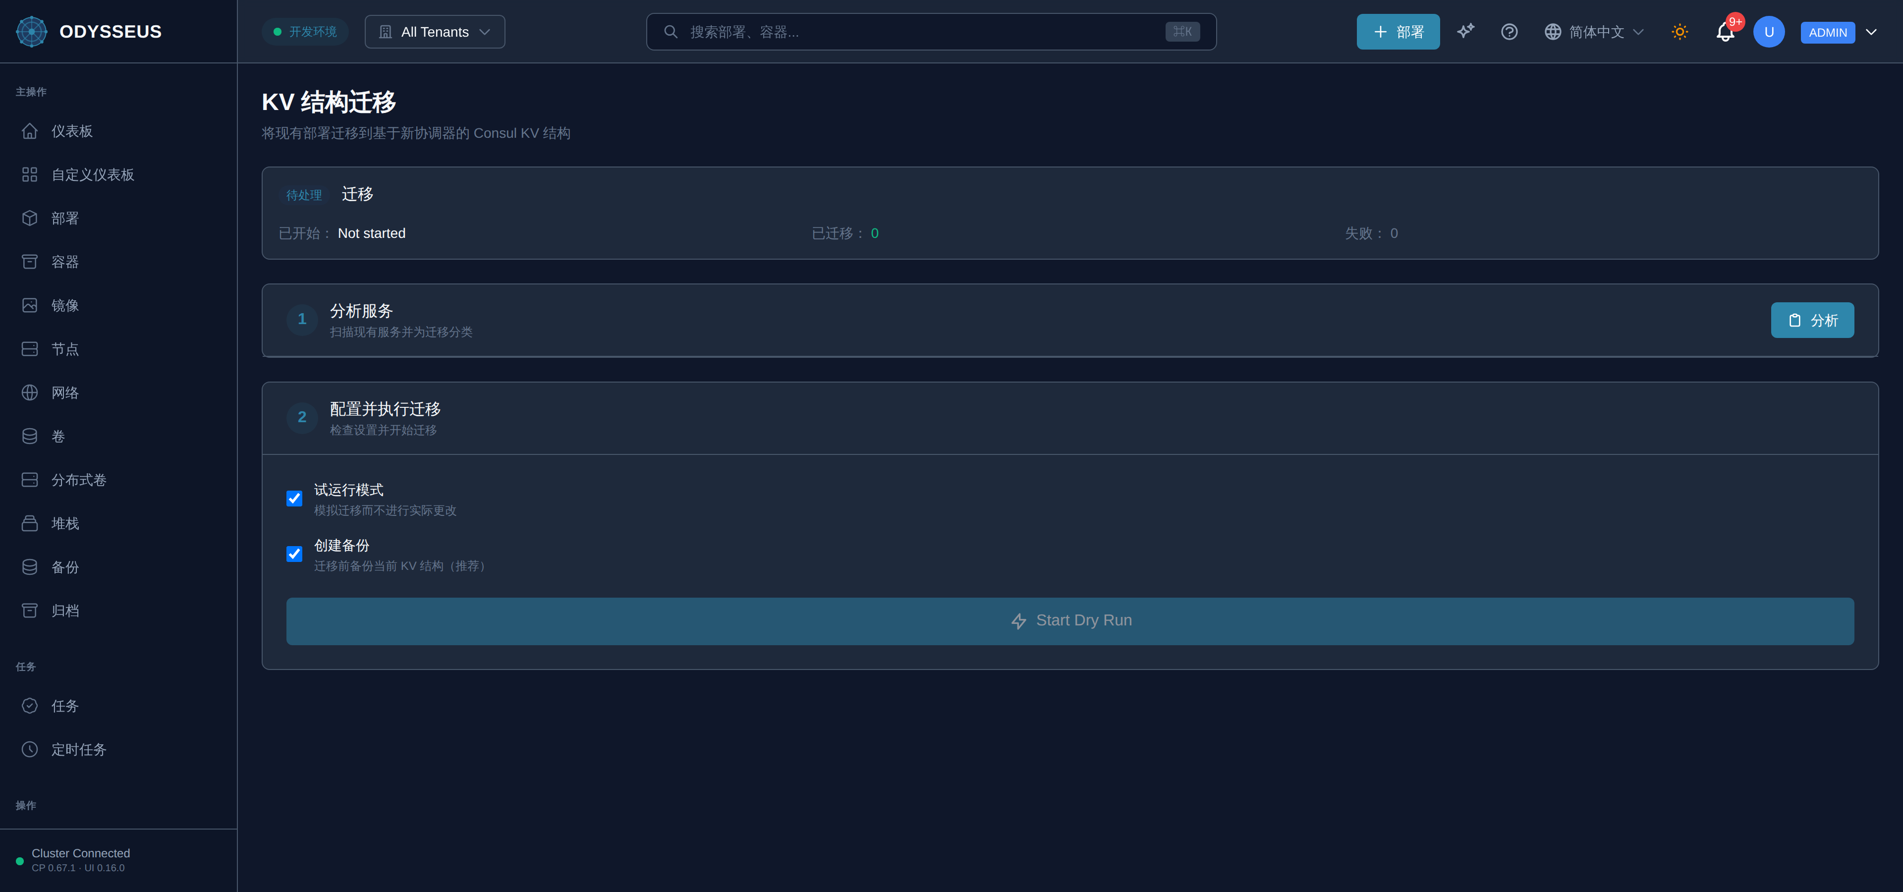Uncheck the 试运行模式 checkbox
This screenshot has height=892, width=1903.
click(294, 499)
